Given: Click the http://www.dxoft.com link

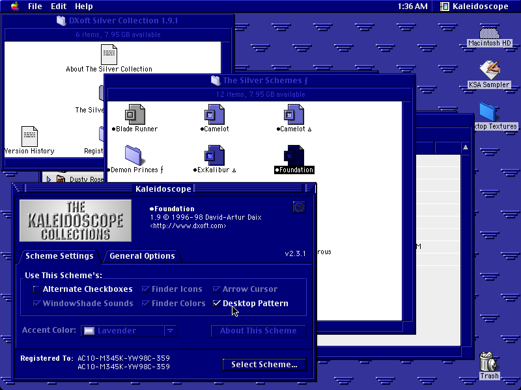Looking at the screenshot, I should point(188,226).
